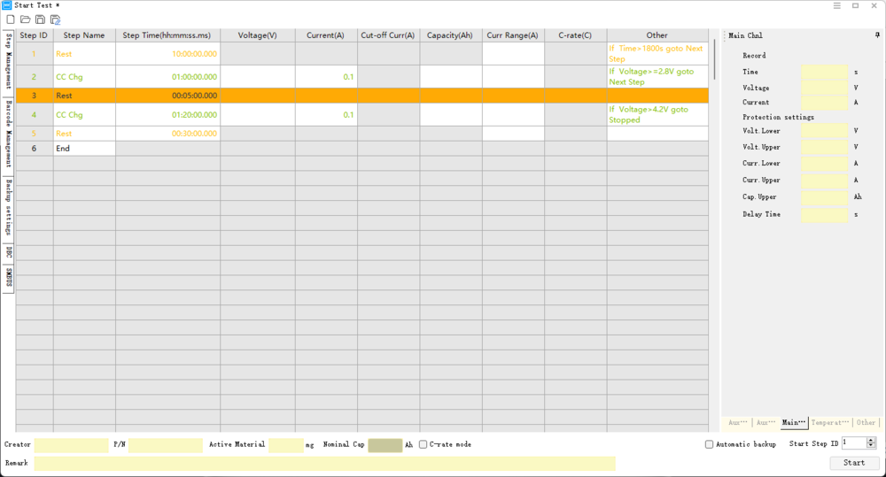Click the Volt.Upper protection input field

point(824,147)
